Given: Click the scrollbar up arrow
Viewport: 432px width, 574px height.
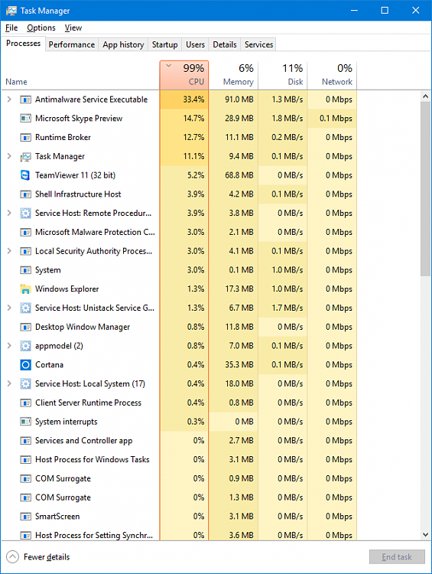Looking at the screenshot, I should pyautogui.click(x=425, y=96).
